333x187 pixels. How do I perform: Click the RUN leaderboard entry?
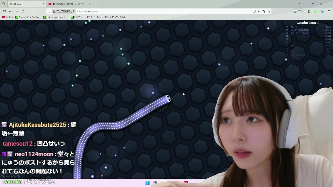(293, 45)
